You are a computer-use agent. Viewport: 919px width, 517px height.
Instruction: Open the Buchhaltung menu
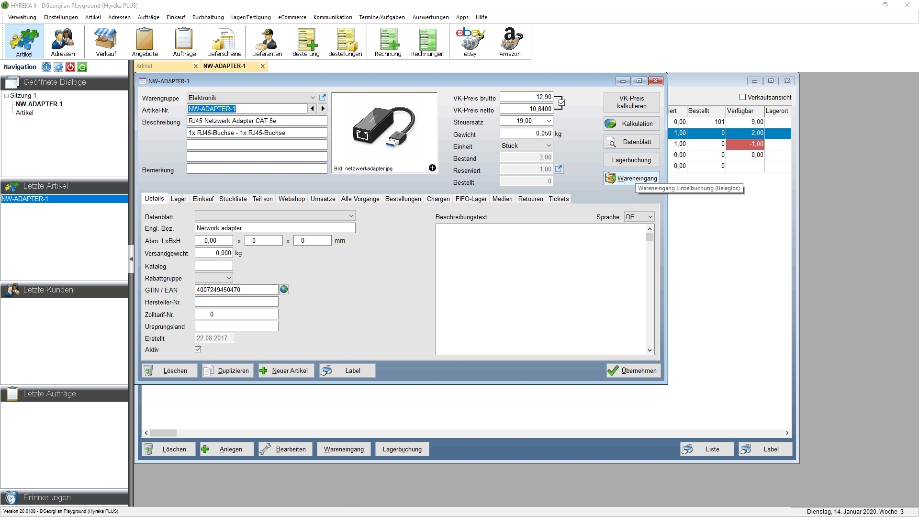tap(208, 17)
